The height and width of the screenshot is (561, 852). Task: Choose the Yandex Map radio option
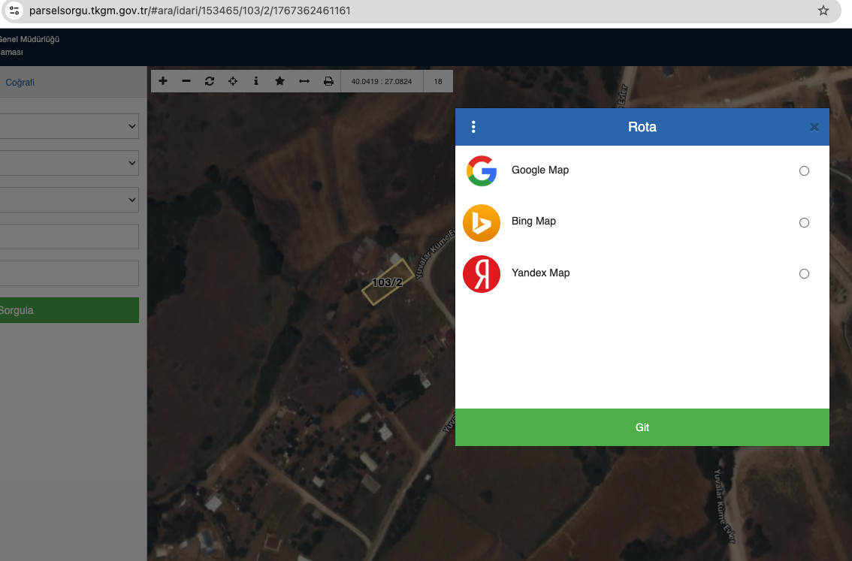[804, 273]
